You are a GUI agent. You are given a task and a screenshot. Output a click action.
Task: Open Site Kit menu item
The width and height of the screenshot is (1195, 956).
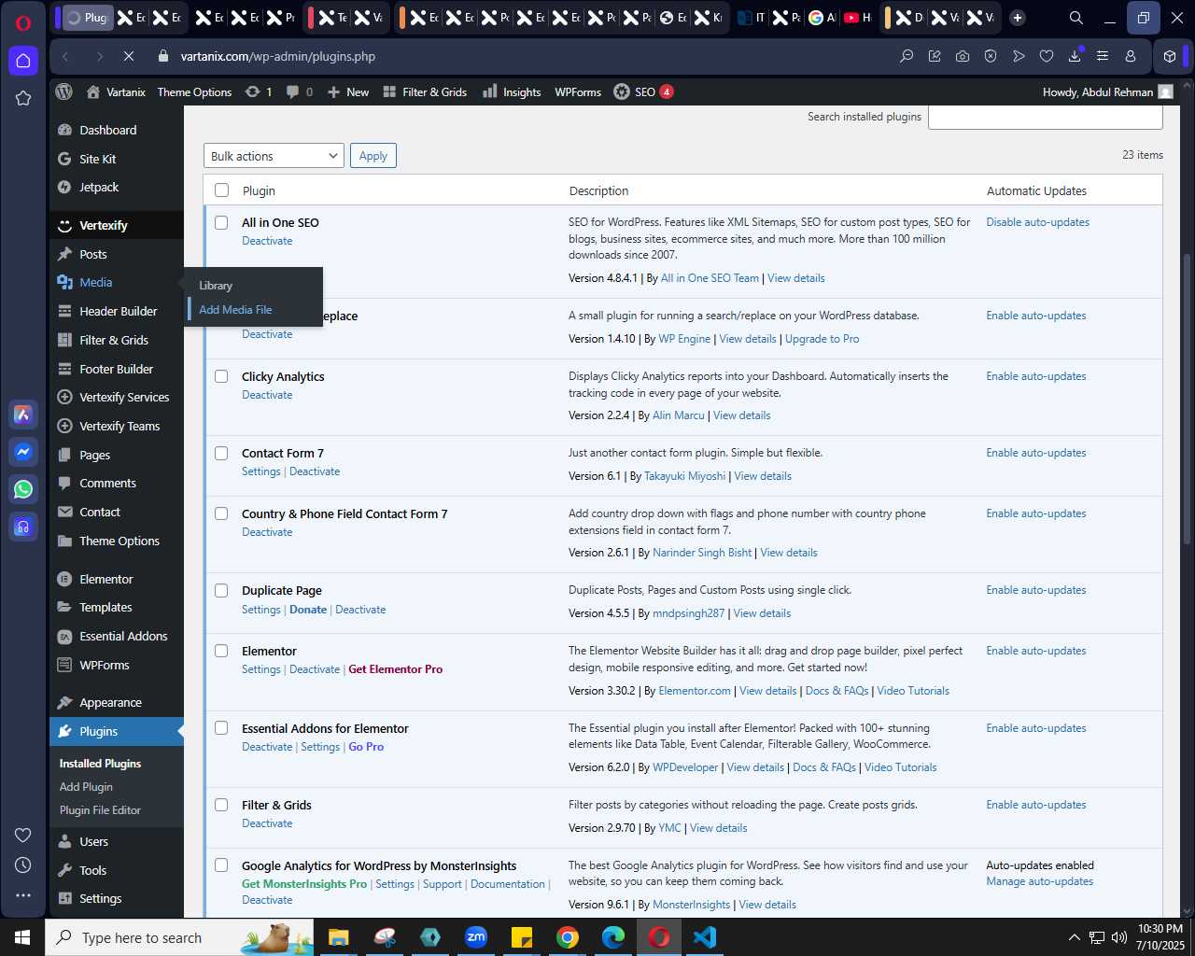(98, 159)
